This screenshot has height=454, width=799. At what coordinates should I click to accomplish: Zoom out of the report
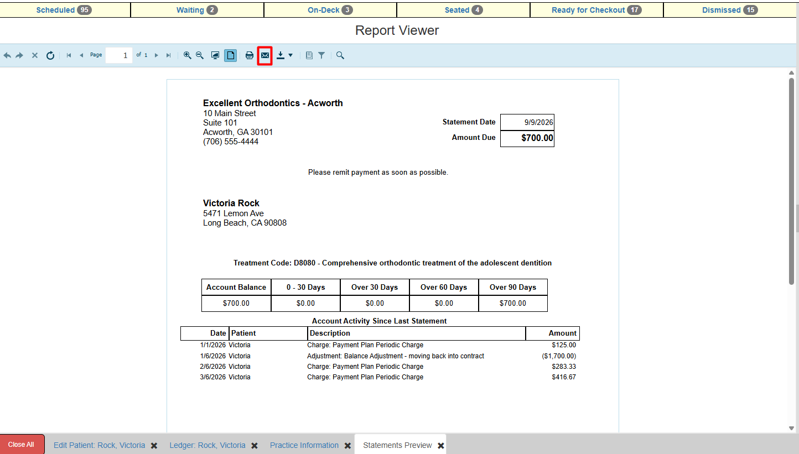click(200, 55)
